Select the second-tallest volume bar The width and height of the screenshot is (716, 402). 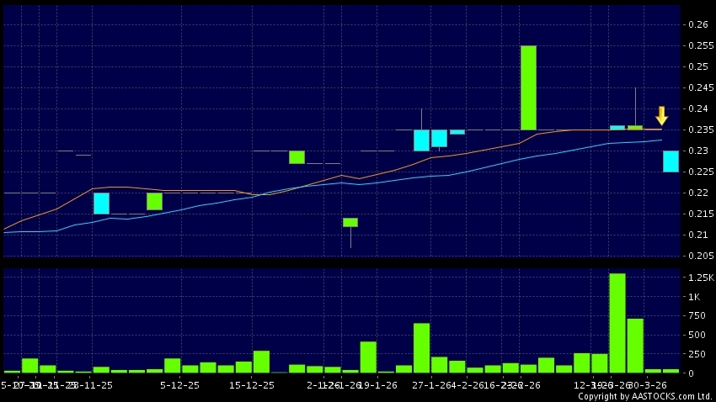tap(635, 345)
